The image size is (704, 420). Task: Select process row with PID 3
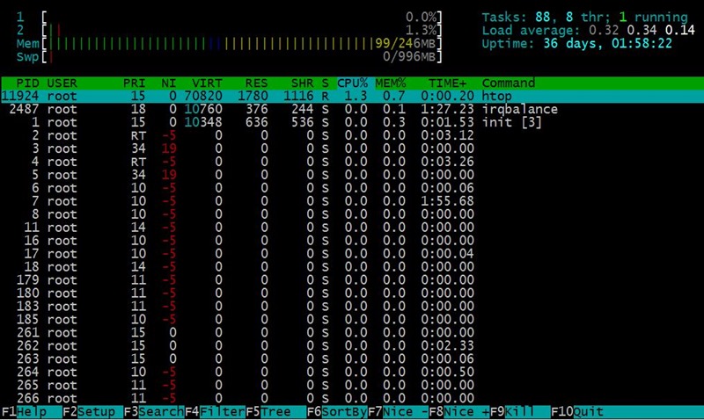(352, 148)
